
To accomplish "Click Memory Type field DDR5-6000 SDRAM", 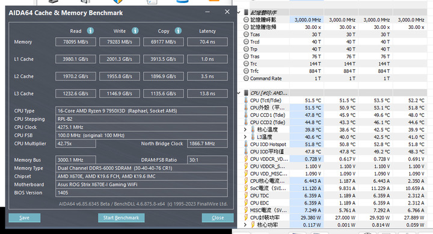I will tap(141, 168).
